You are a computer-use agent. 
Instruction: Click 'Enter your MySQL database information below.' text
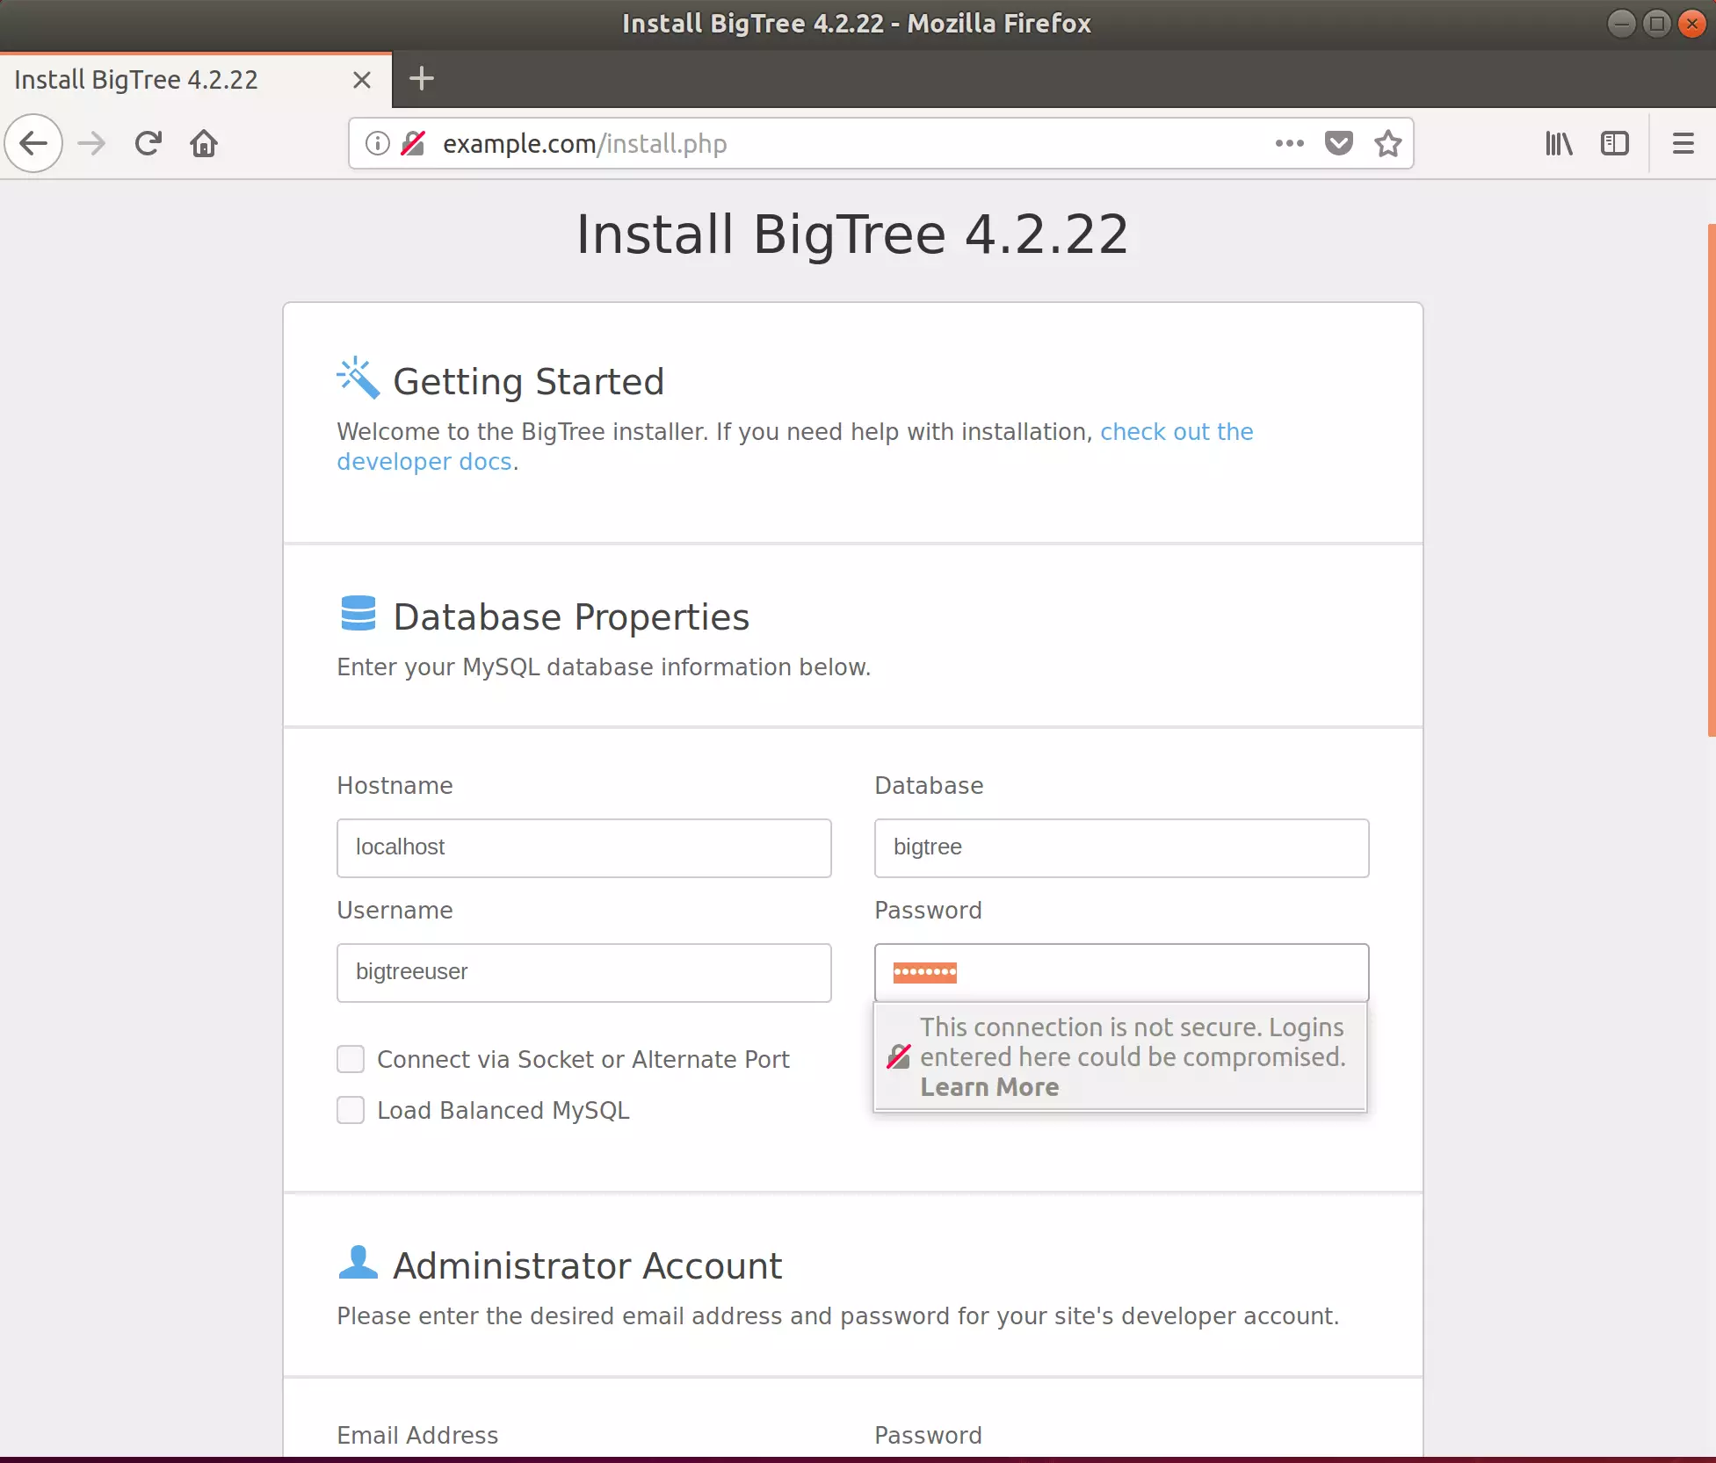click(604, 667)
